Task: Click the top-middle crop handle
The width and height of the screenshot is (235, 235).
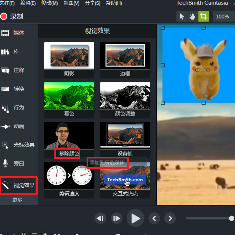Action: click(203, 28)
